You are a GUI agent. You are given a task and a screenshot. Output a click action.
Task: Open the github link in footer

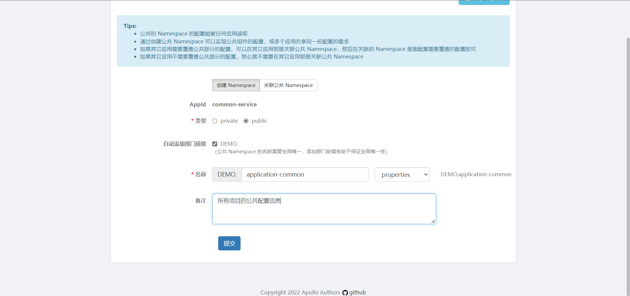point(357,292)
